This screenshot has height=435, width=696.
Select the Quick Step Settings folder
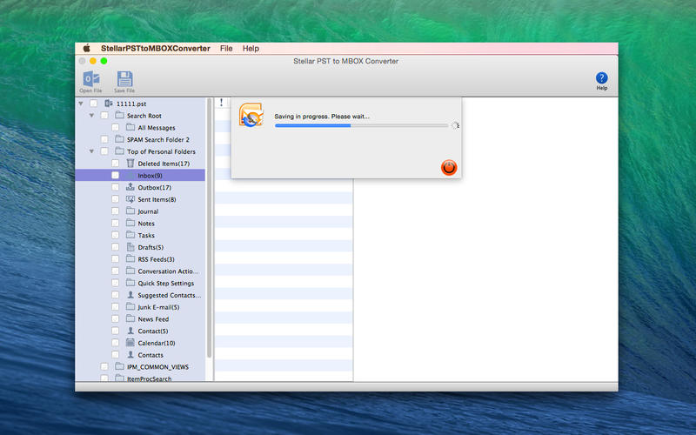(166, 284)
